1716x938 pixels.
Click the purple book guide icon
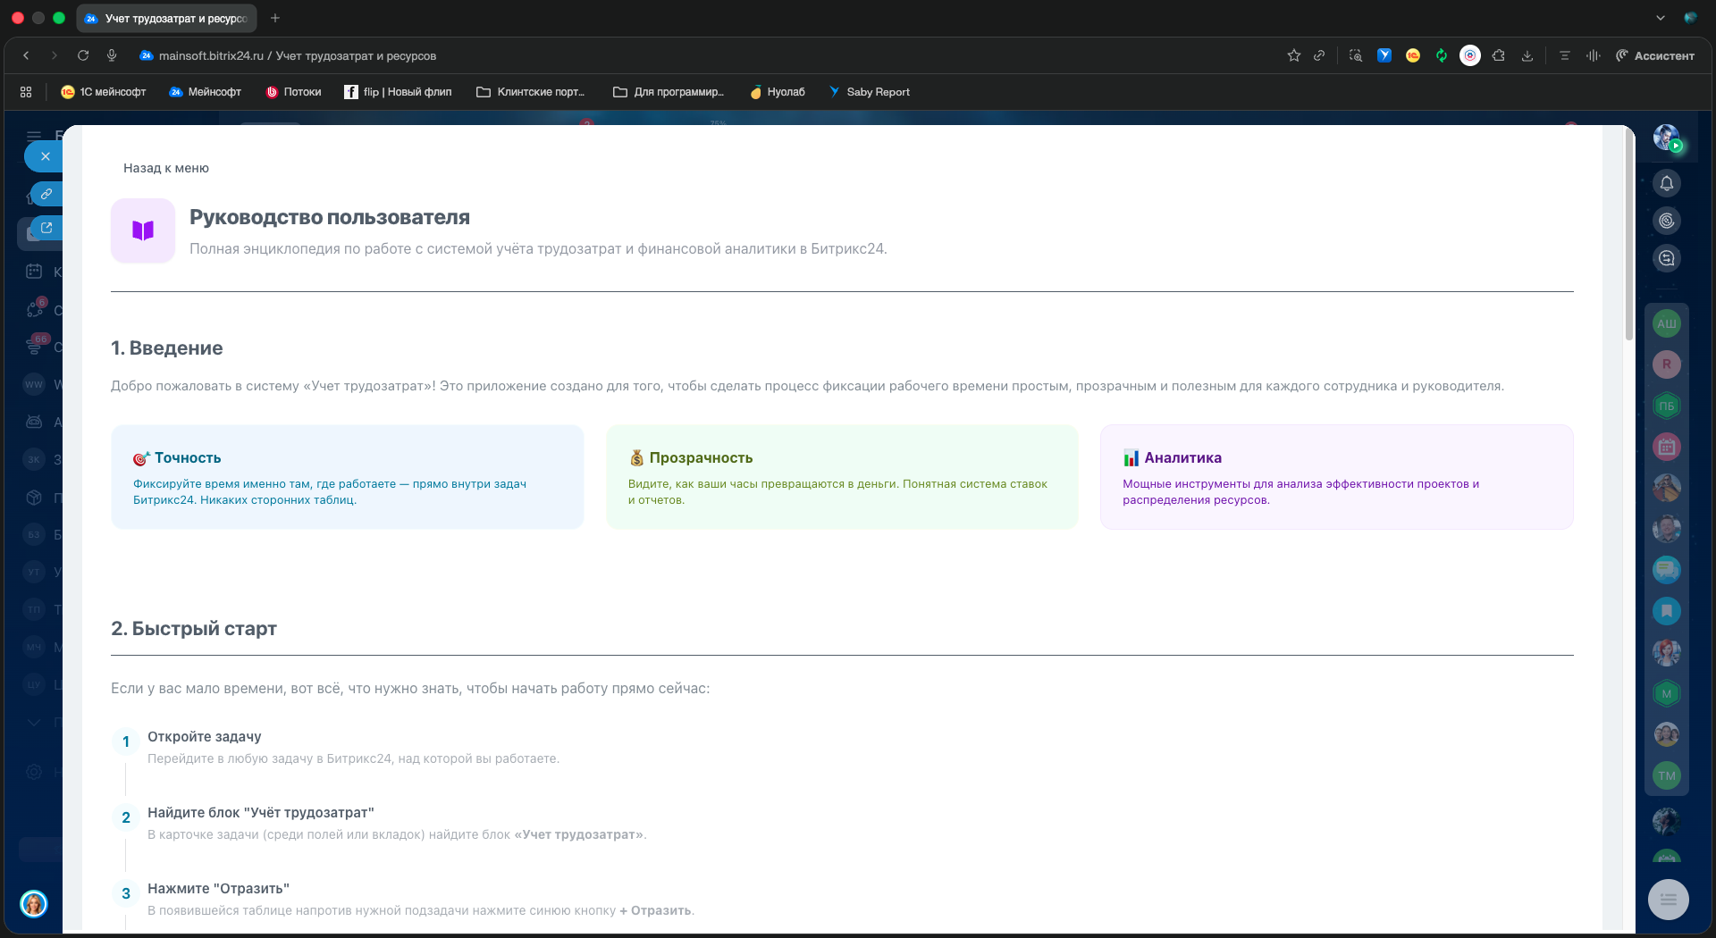143,230
